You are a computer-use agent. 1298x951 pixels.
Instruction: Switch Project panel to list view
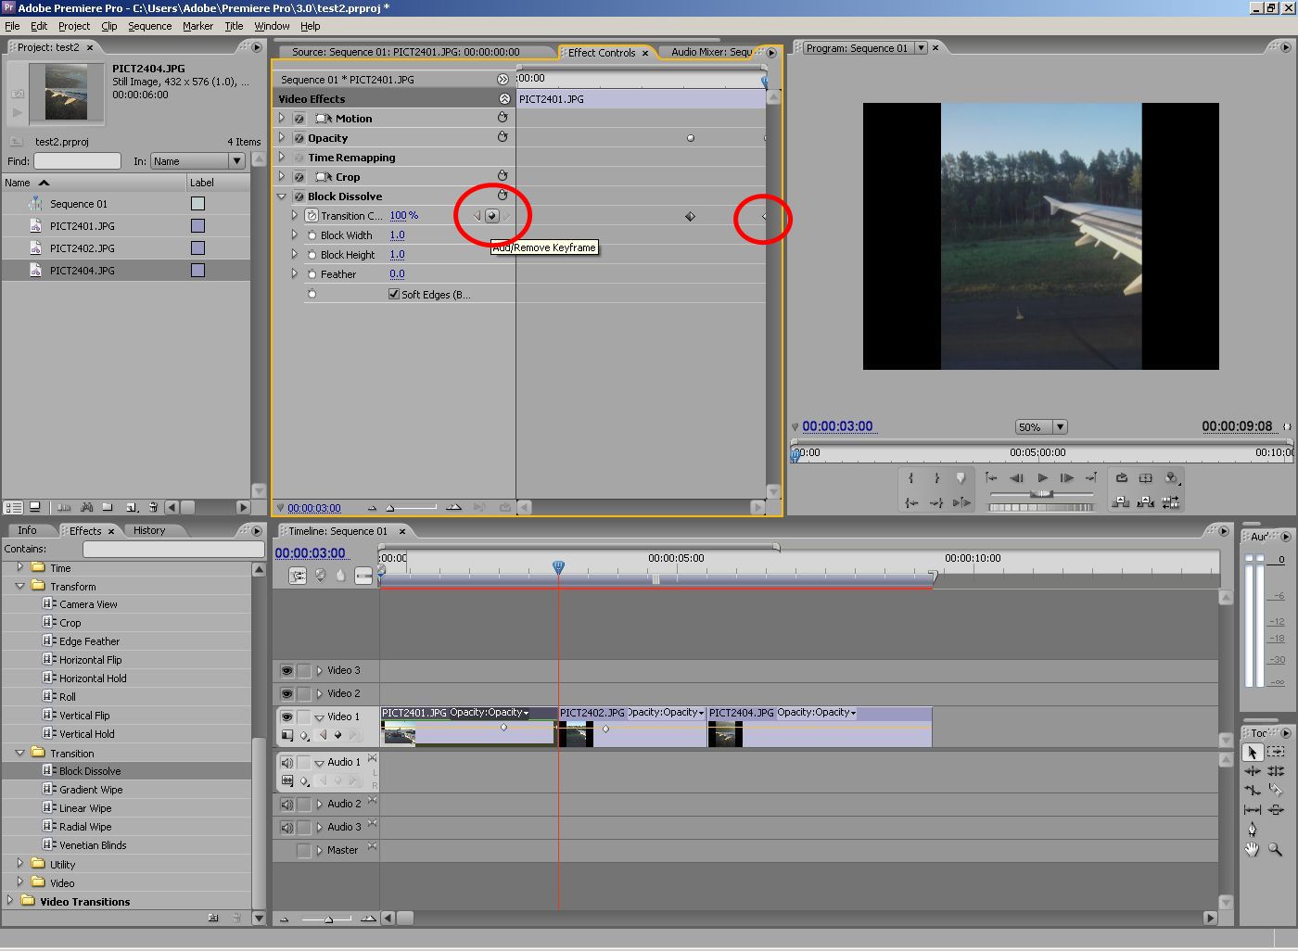click(14, 507)
